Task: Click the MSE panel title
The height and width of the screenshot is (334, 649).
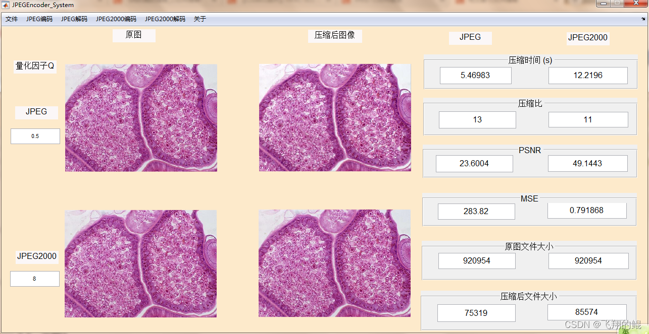Action: coord(529,198)
